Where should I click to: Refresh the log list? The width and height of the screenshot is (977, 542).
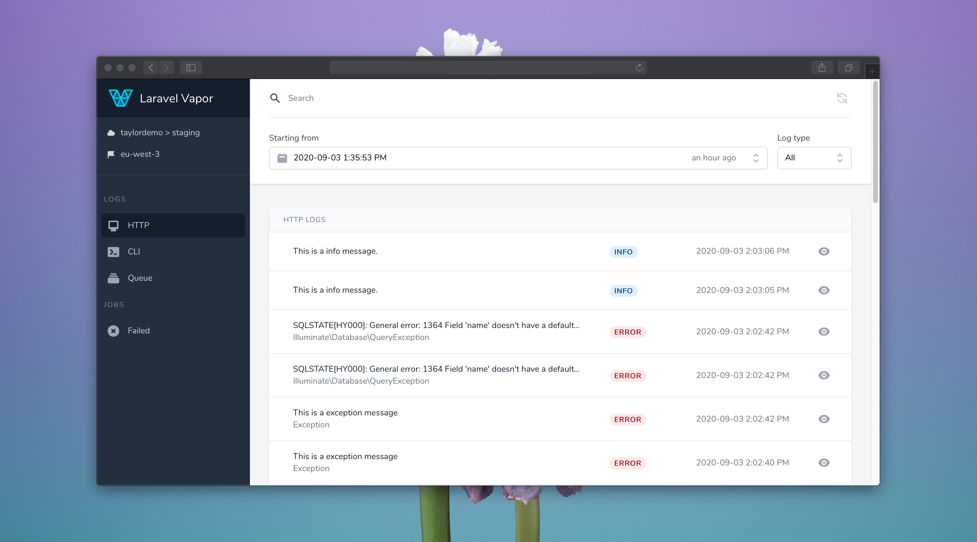coord(842,98)
